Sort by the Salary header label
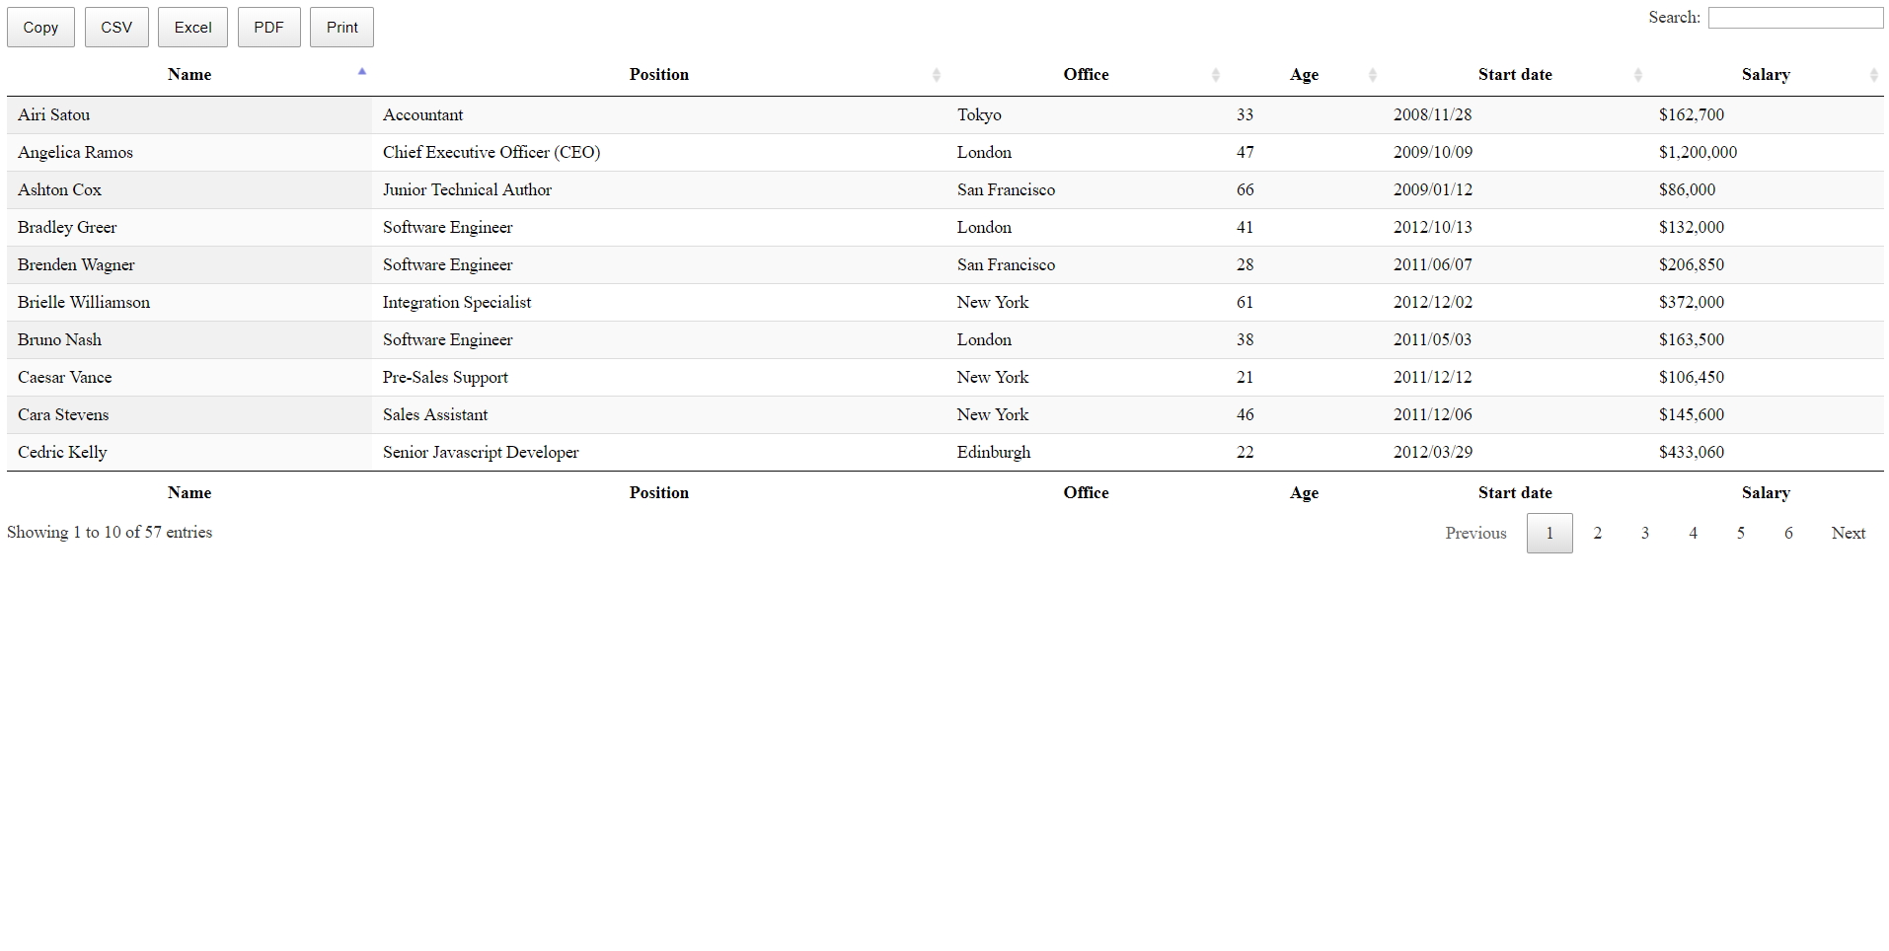Viewport: 1889px width, 951px height. tap(1766, 74)
